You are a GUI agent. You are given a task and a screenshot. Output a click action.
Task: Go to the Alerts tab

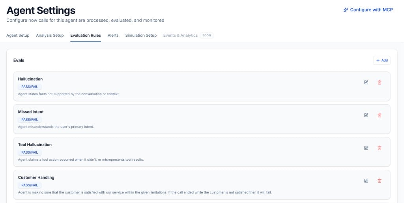click(113, 35)
